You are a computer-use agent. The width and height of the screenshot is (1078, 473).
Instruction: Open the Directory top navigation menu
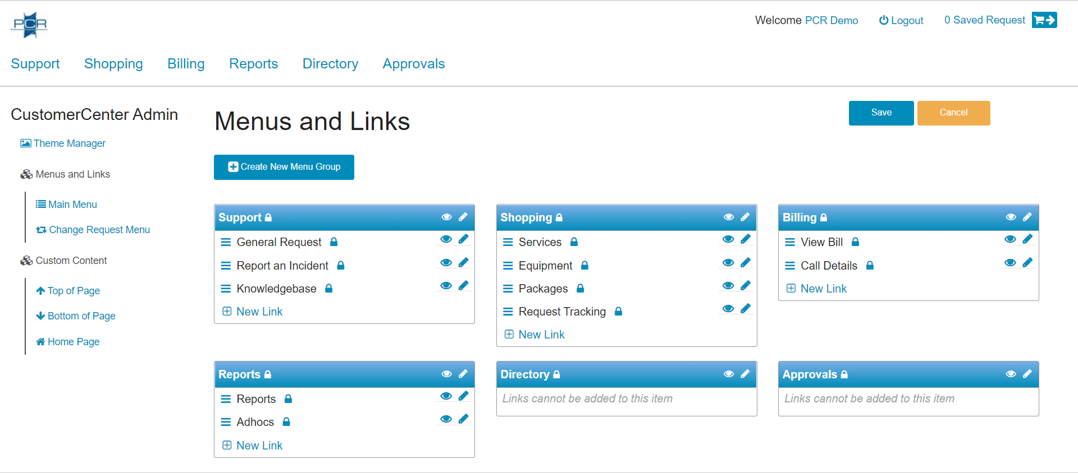point(330,64)
